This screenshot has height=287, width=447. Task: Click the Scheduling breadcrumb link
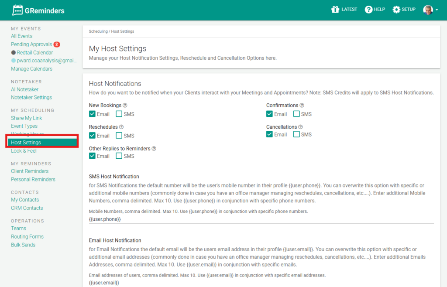click(x=98, y=31)
